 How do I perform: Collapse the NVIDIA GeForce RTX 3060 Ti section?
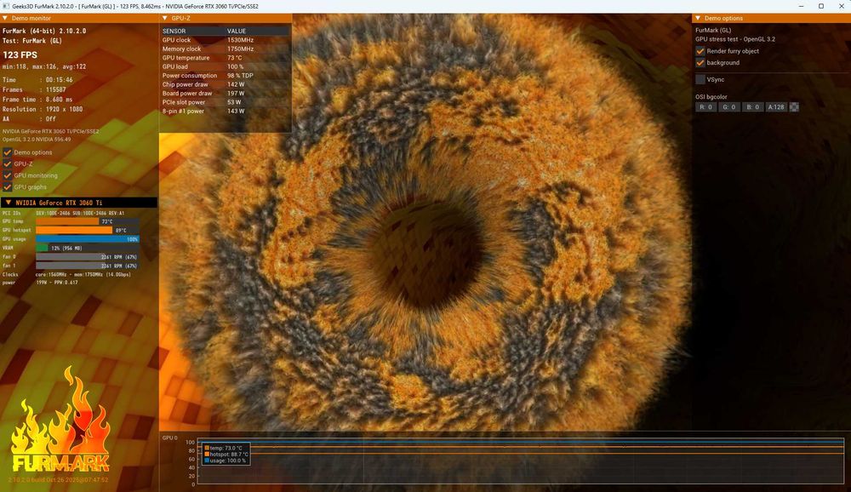pyautogui.click(x=9, y=203)
